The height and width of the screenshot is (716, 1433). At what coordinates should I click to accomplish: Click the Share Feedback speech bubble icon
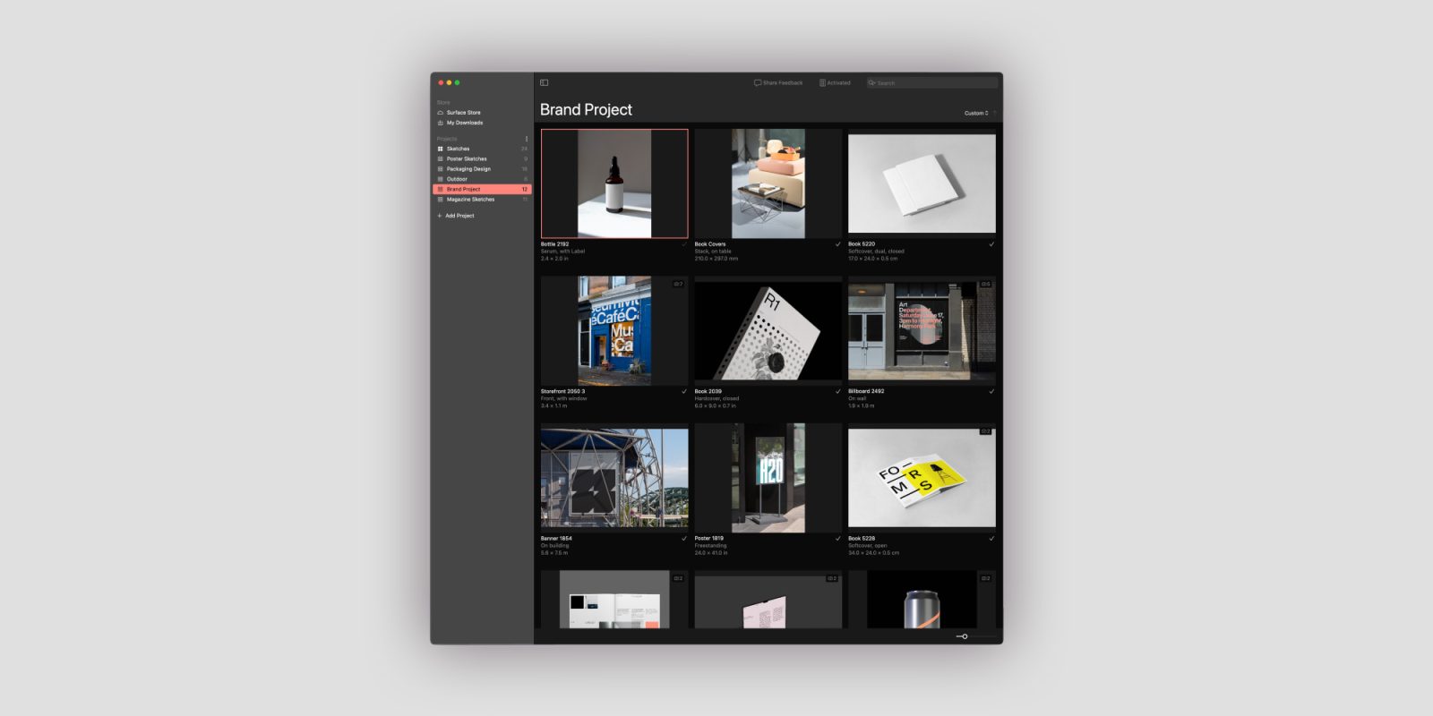758,82
